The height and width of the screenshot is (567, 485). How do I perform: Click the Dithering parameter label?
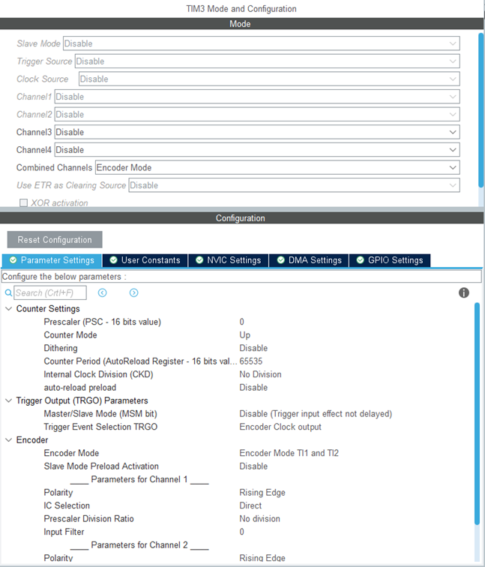click(61, 348)
